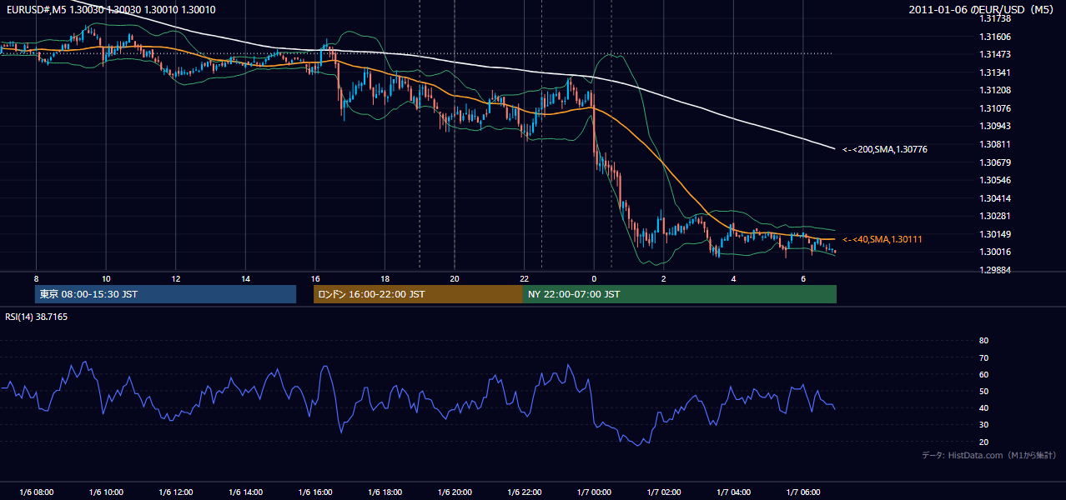Click hour tick 0 under price chart
This screenshot has width=1066, height=500.
tap(593, 278)
